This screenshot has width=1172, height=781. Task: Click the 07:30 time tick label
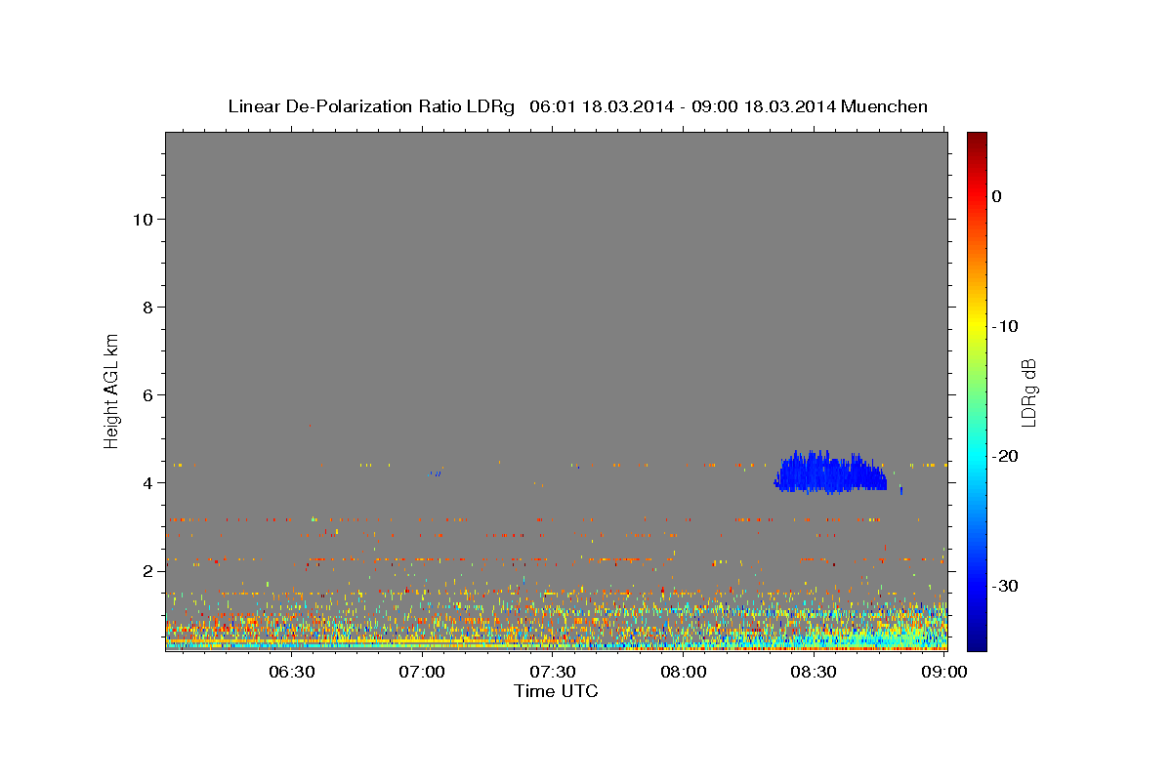click(553, 673)
